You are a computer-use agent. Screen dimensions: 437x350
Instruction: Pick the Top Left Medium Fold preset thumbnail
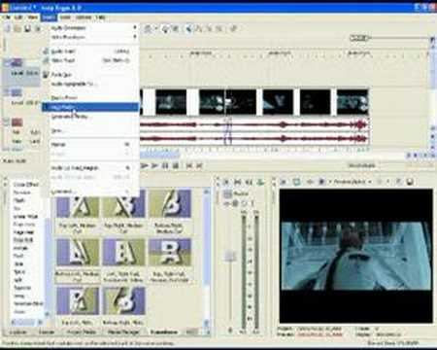(78, 204)
